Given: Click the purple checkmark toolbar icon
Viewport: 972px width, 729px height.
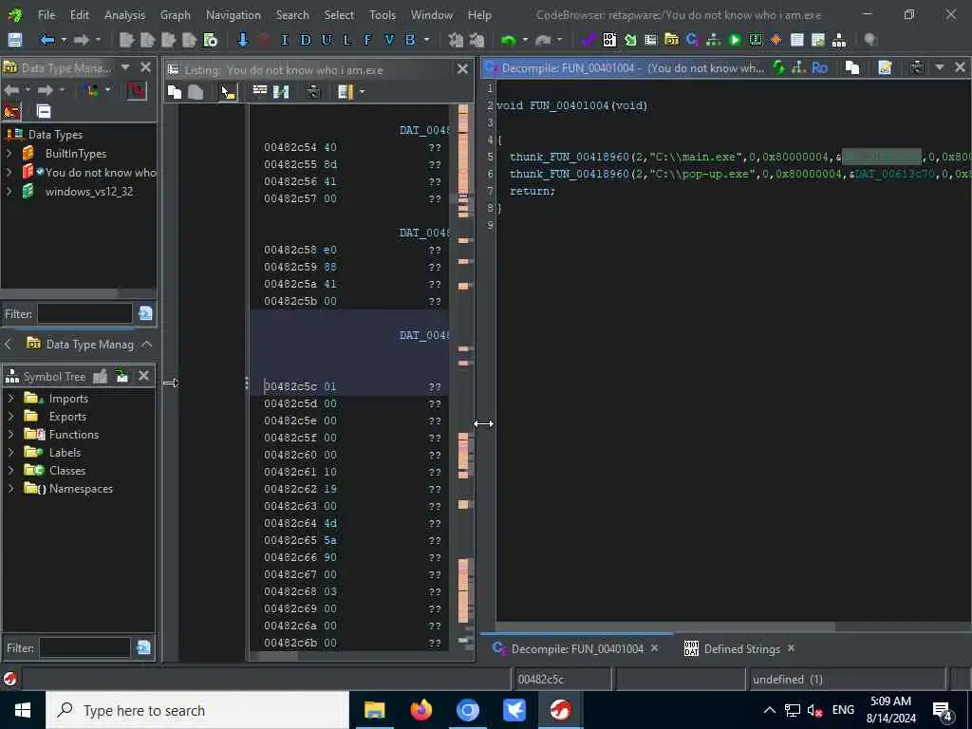Looking at the screenshot, I should click(588, 40).
